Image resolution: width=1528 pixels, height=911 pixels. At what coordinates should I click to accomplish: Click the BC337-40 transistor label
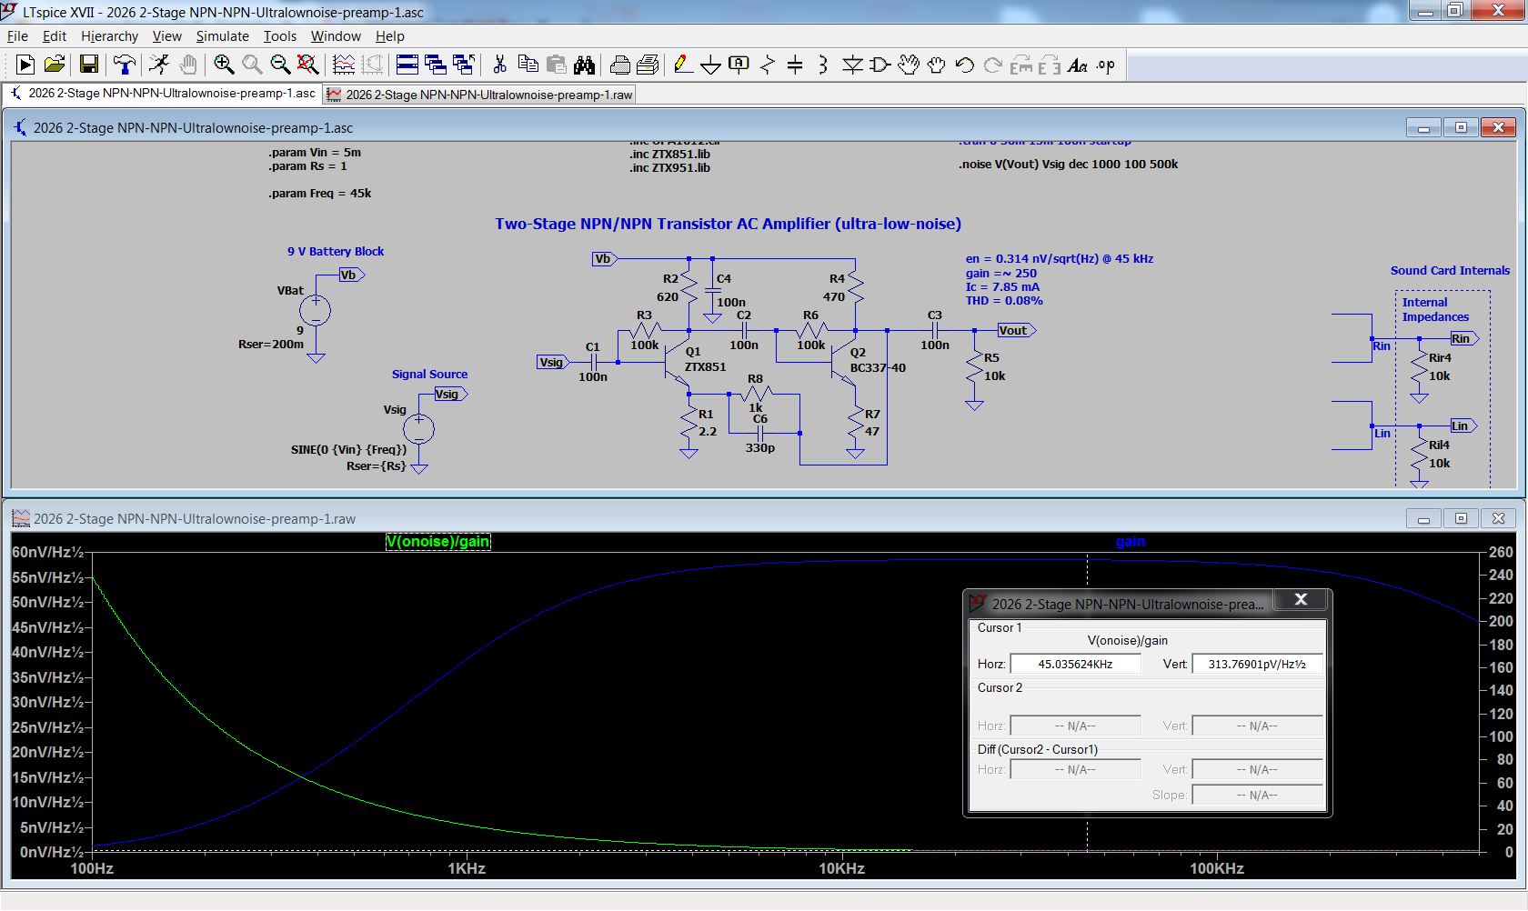tap(878, 368)
